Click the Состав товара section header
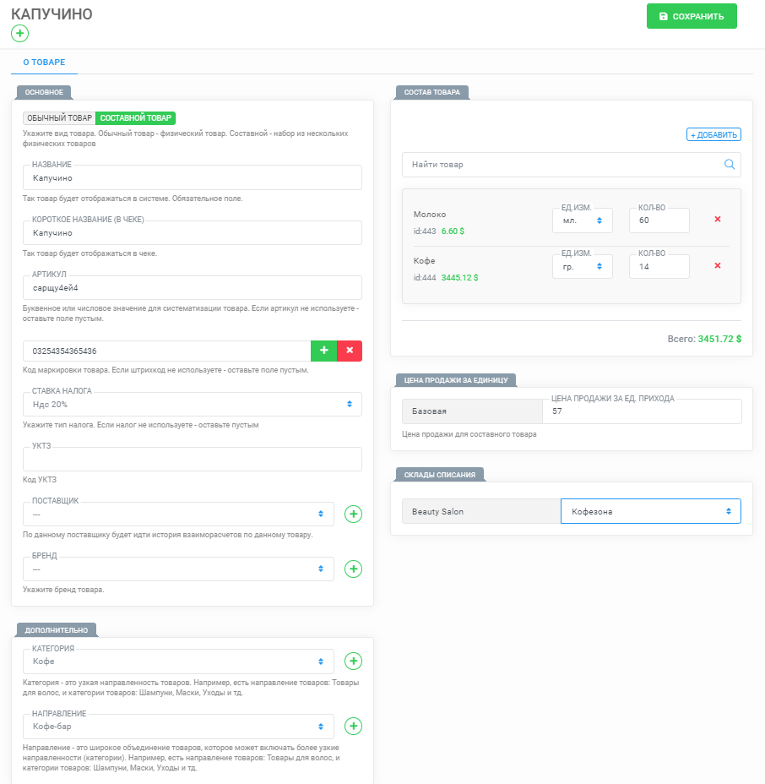765x784 pixels. (x=432, y=92)
